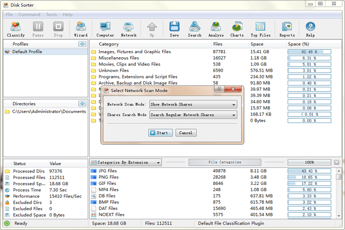Open the Reports icon

[x=287, y=29]
